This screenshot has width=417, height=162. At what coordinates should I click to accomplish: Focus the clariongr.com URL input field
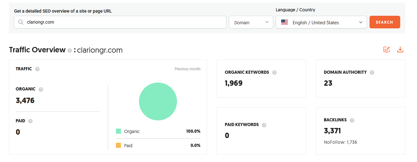120,22
